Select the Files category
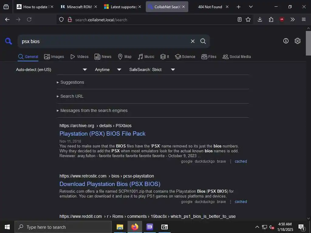The height and width of the screenshot is (233, 311). (x=209, y=57)
